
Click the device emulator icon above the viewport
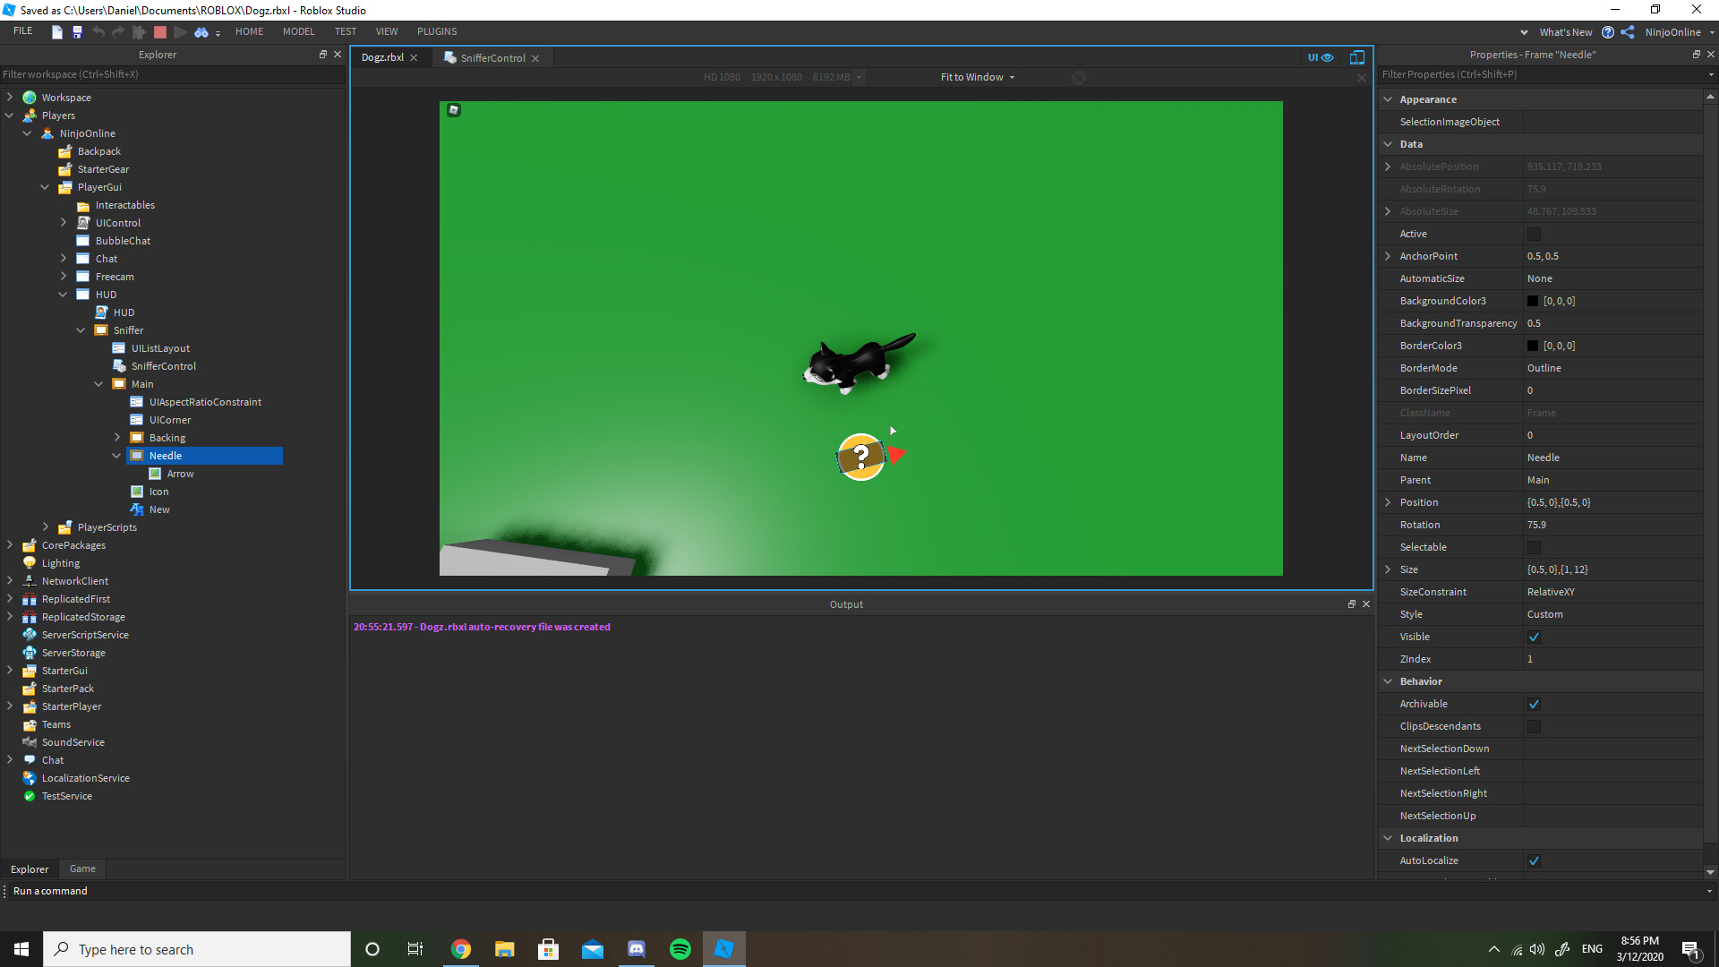point(1356,57)
